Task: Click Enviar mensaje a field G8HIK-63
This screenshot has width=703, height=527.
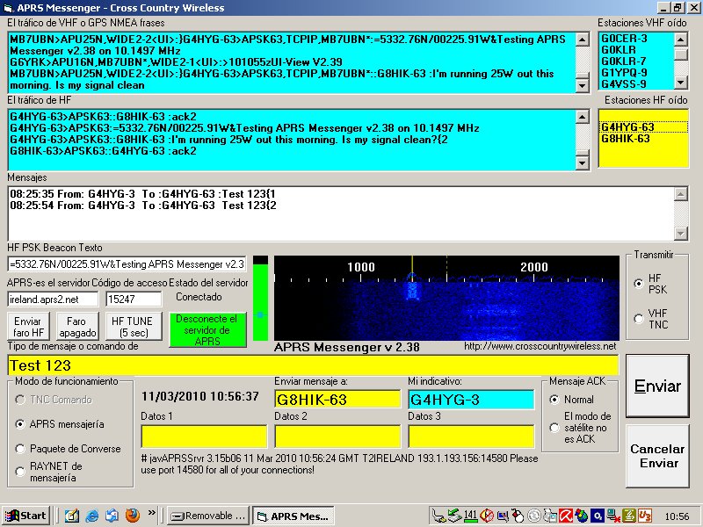Action: [x=337, y=400]
